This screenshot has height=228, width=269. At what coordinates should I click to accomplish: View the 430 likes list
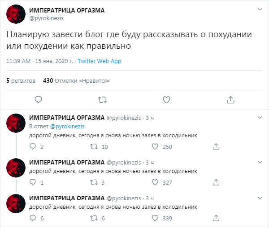tap(76, 81)
